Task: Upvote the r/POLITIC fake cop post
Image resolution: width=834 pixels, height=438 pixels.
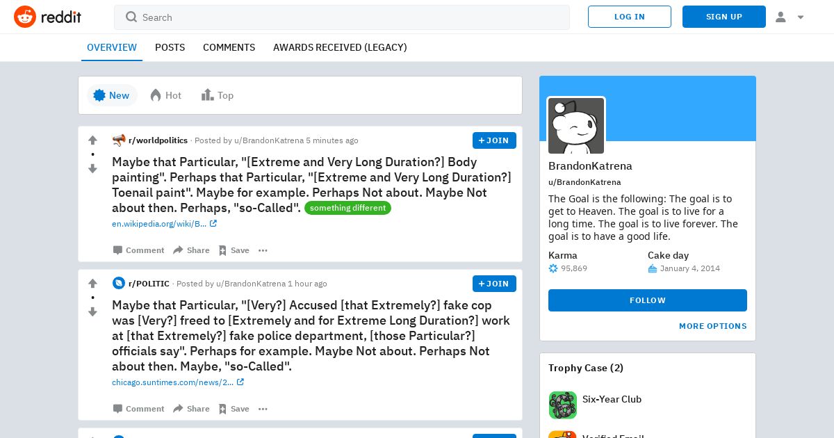Action: tap(92, 284)
